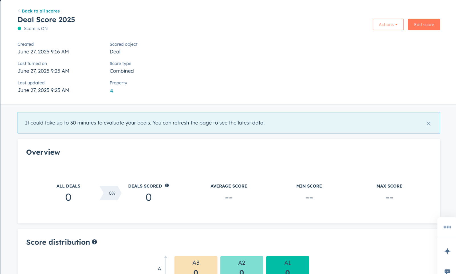This screenshot has width=456, height=274.
Task: Click the MIN SCORE label
Action: coord(309,186)
